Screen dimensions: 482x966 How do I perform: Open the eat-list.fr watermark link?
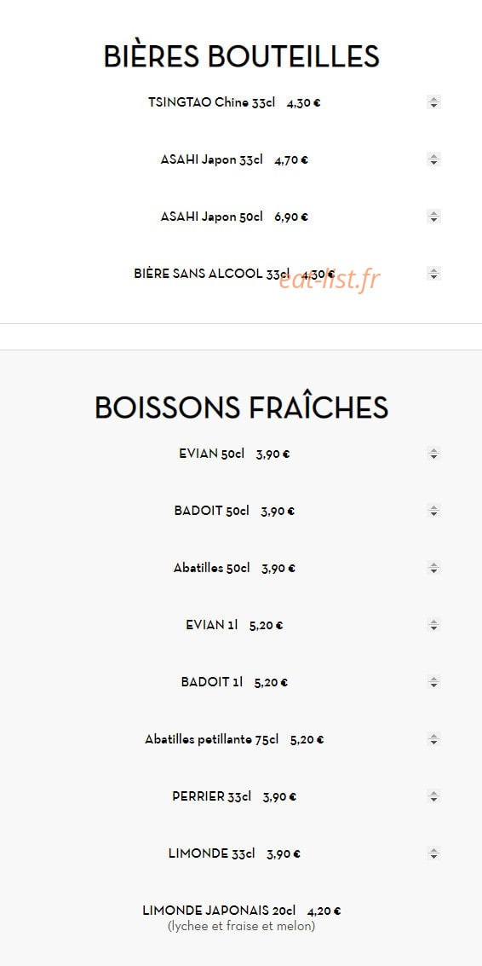coord(330,280)
